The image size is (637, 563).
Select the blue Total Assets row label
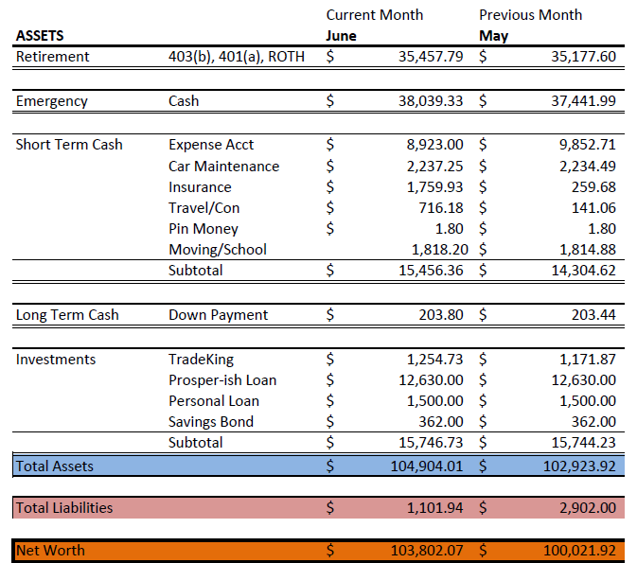click(x=55, y=466)
